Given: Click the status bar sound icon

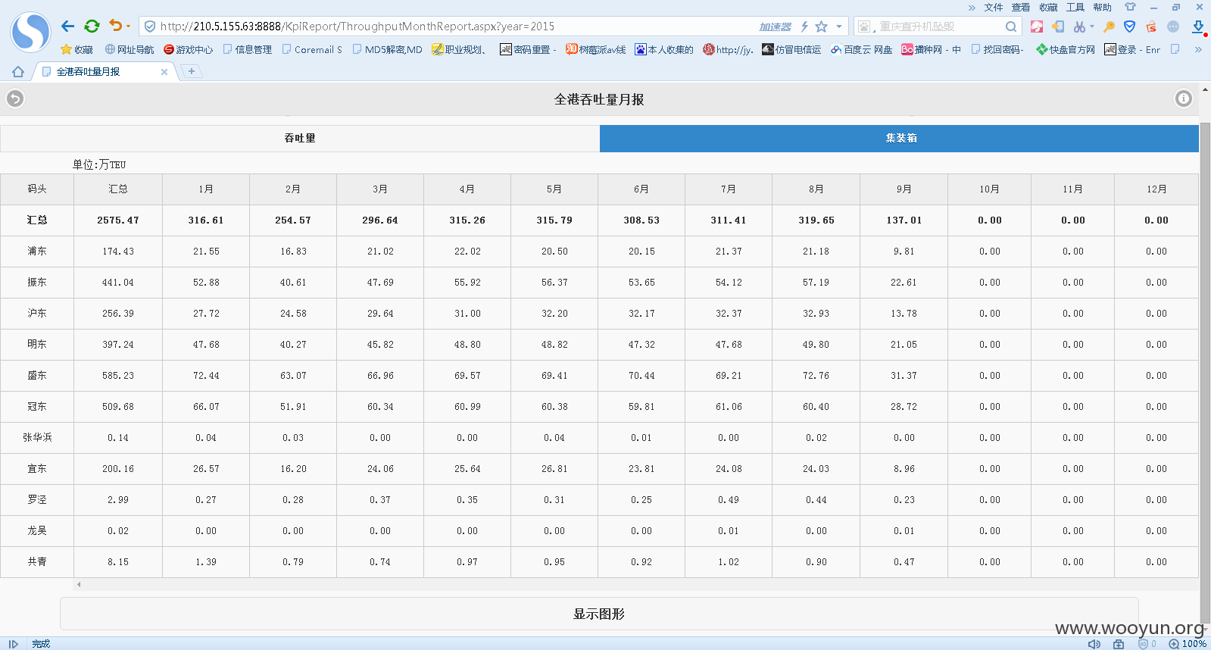Looking at the screenshot, I should pos(1094,644).
